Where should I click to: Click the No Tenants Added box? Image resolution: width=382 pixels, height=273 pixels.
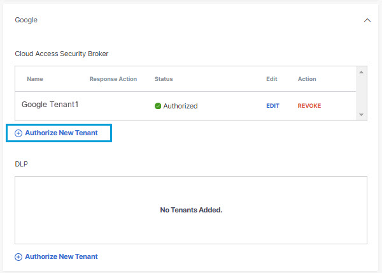(x=191, y=210)
